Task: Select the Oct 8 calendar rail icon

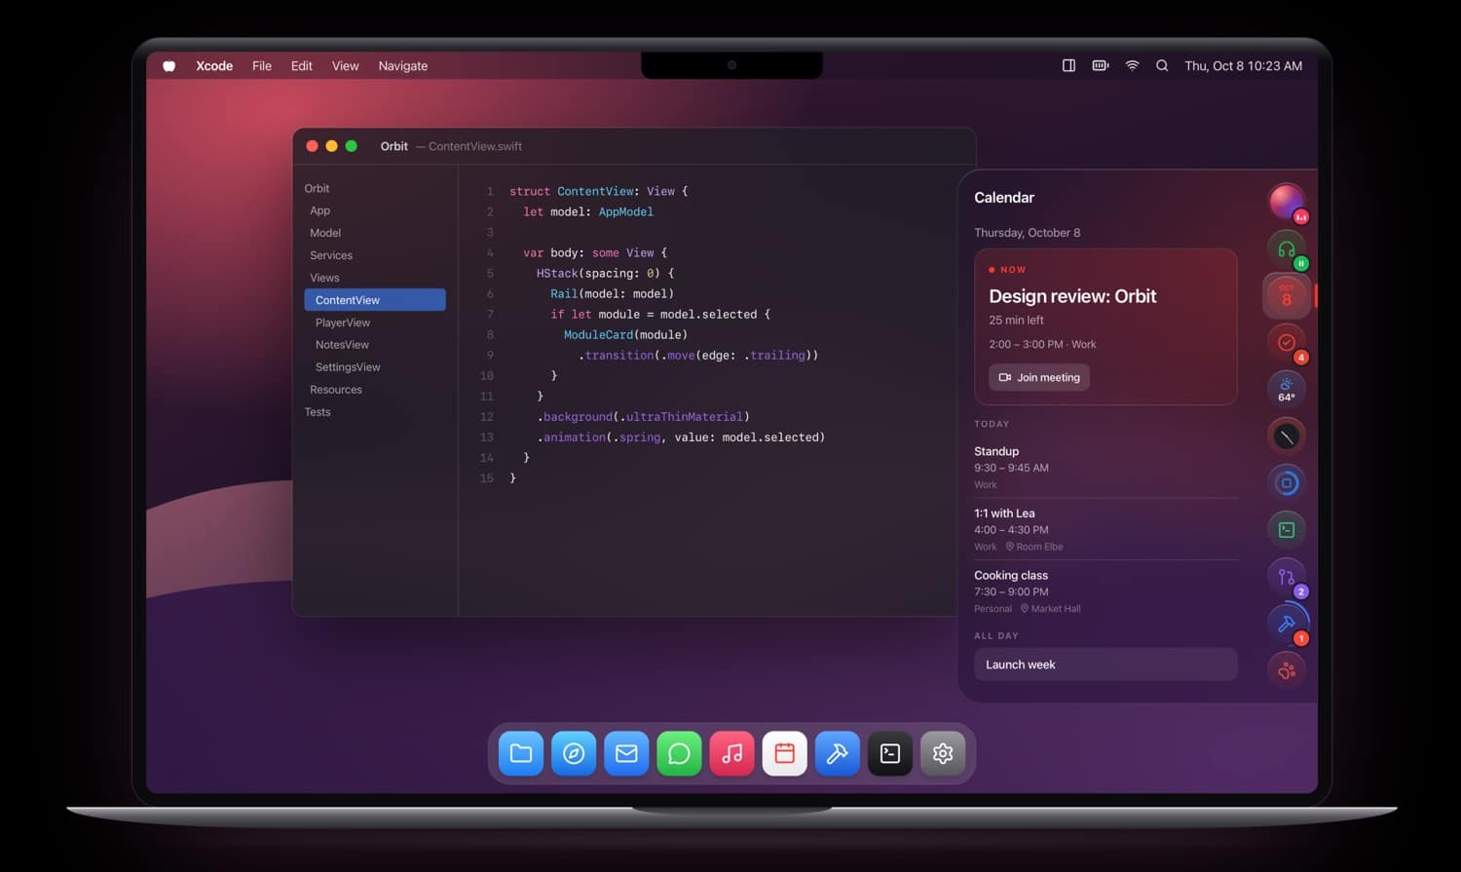Action: pos(1286,296)
